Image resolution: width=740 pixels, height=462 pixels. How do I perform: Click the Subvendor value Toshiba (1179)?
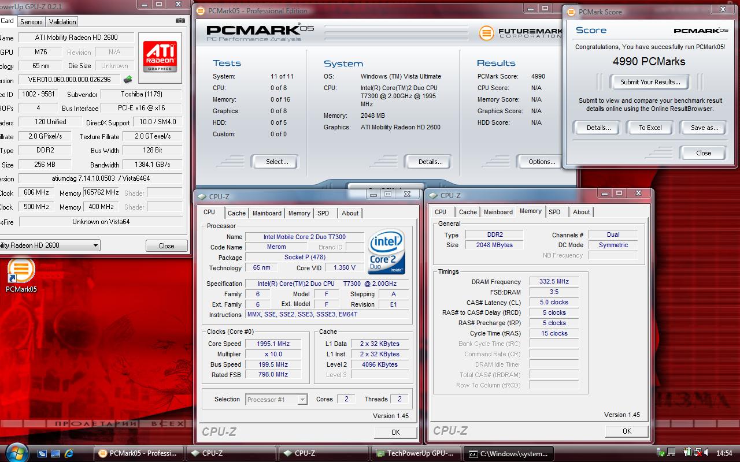(142, 94)
